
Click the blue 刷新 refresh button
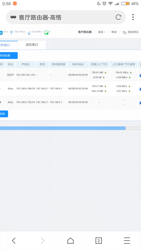(4, 114)
